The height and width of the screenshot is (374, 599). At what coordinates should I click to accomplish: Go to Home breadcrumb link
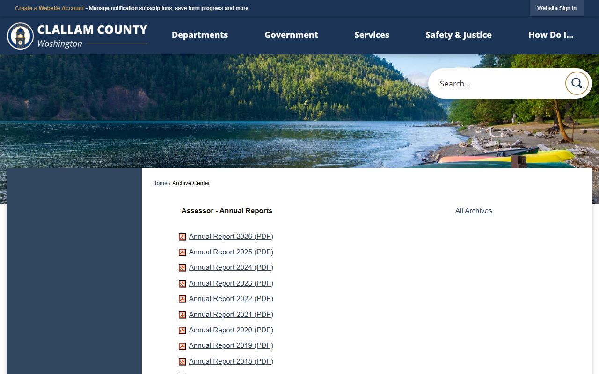point(160,183)
